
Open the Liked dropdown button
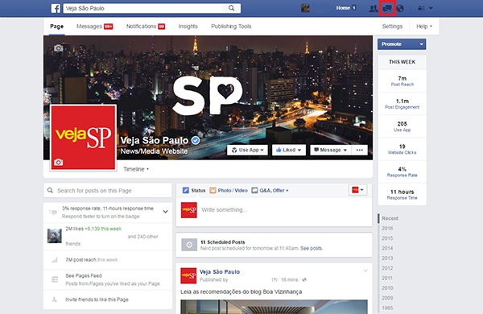(289, 150)
